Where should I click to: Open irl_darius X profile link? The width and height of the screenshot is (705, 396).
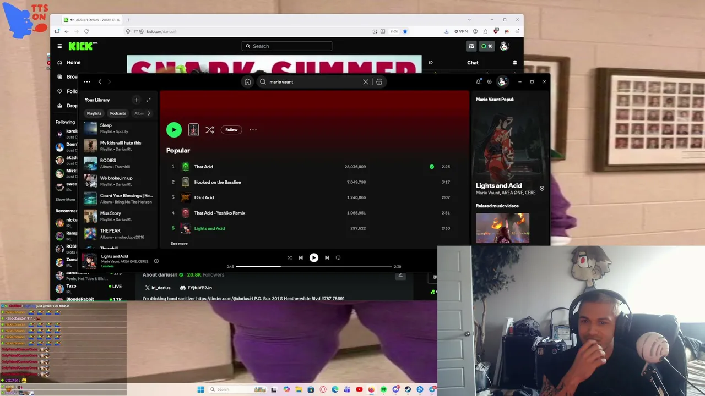coord(158,288)
